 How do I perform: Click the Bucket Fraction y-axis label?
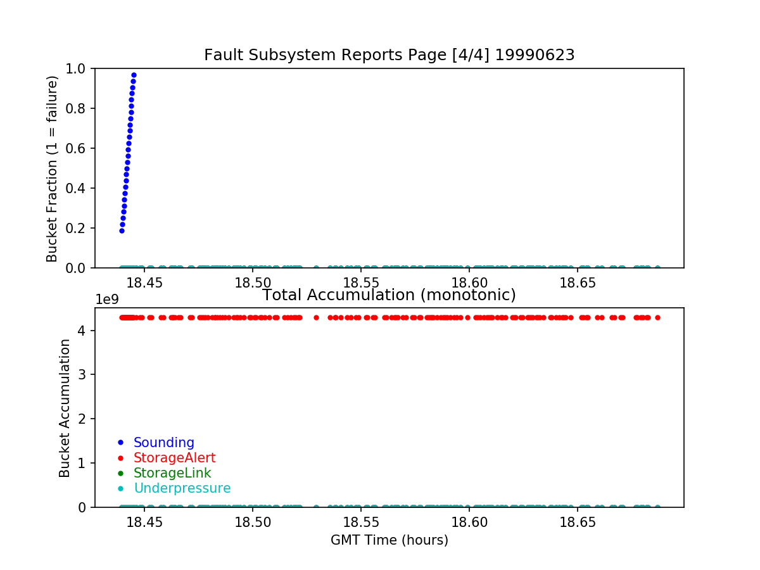52,168
